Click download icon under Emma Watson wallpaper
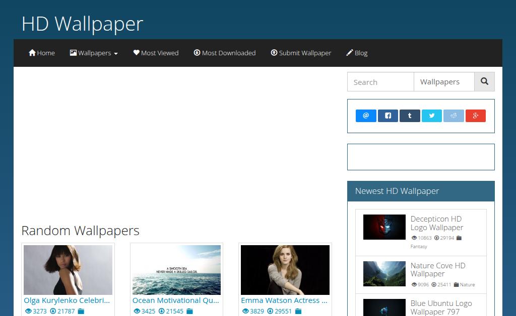 pos(270,311)
